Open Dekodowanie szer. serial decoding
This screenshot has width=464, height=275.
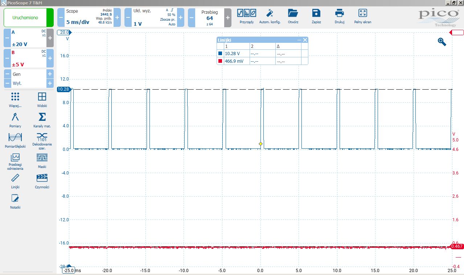42,141
